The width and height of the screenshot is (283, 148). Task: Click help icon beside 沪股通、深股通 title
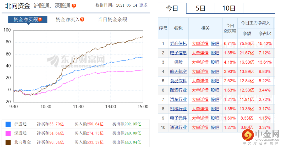[74, 6]
